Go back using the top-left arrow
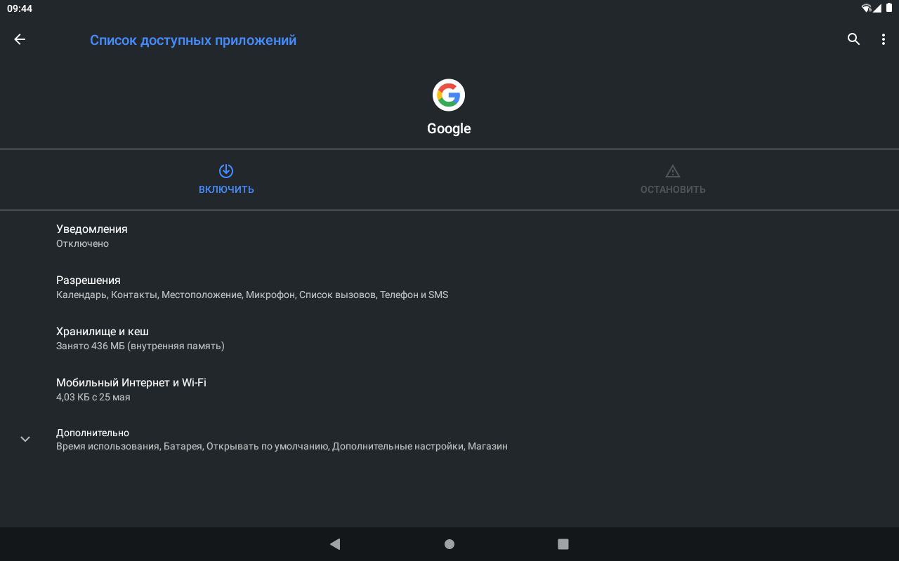 click(20, 39)
